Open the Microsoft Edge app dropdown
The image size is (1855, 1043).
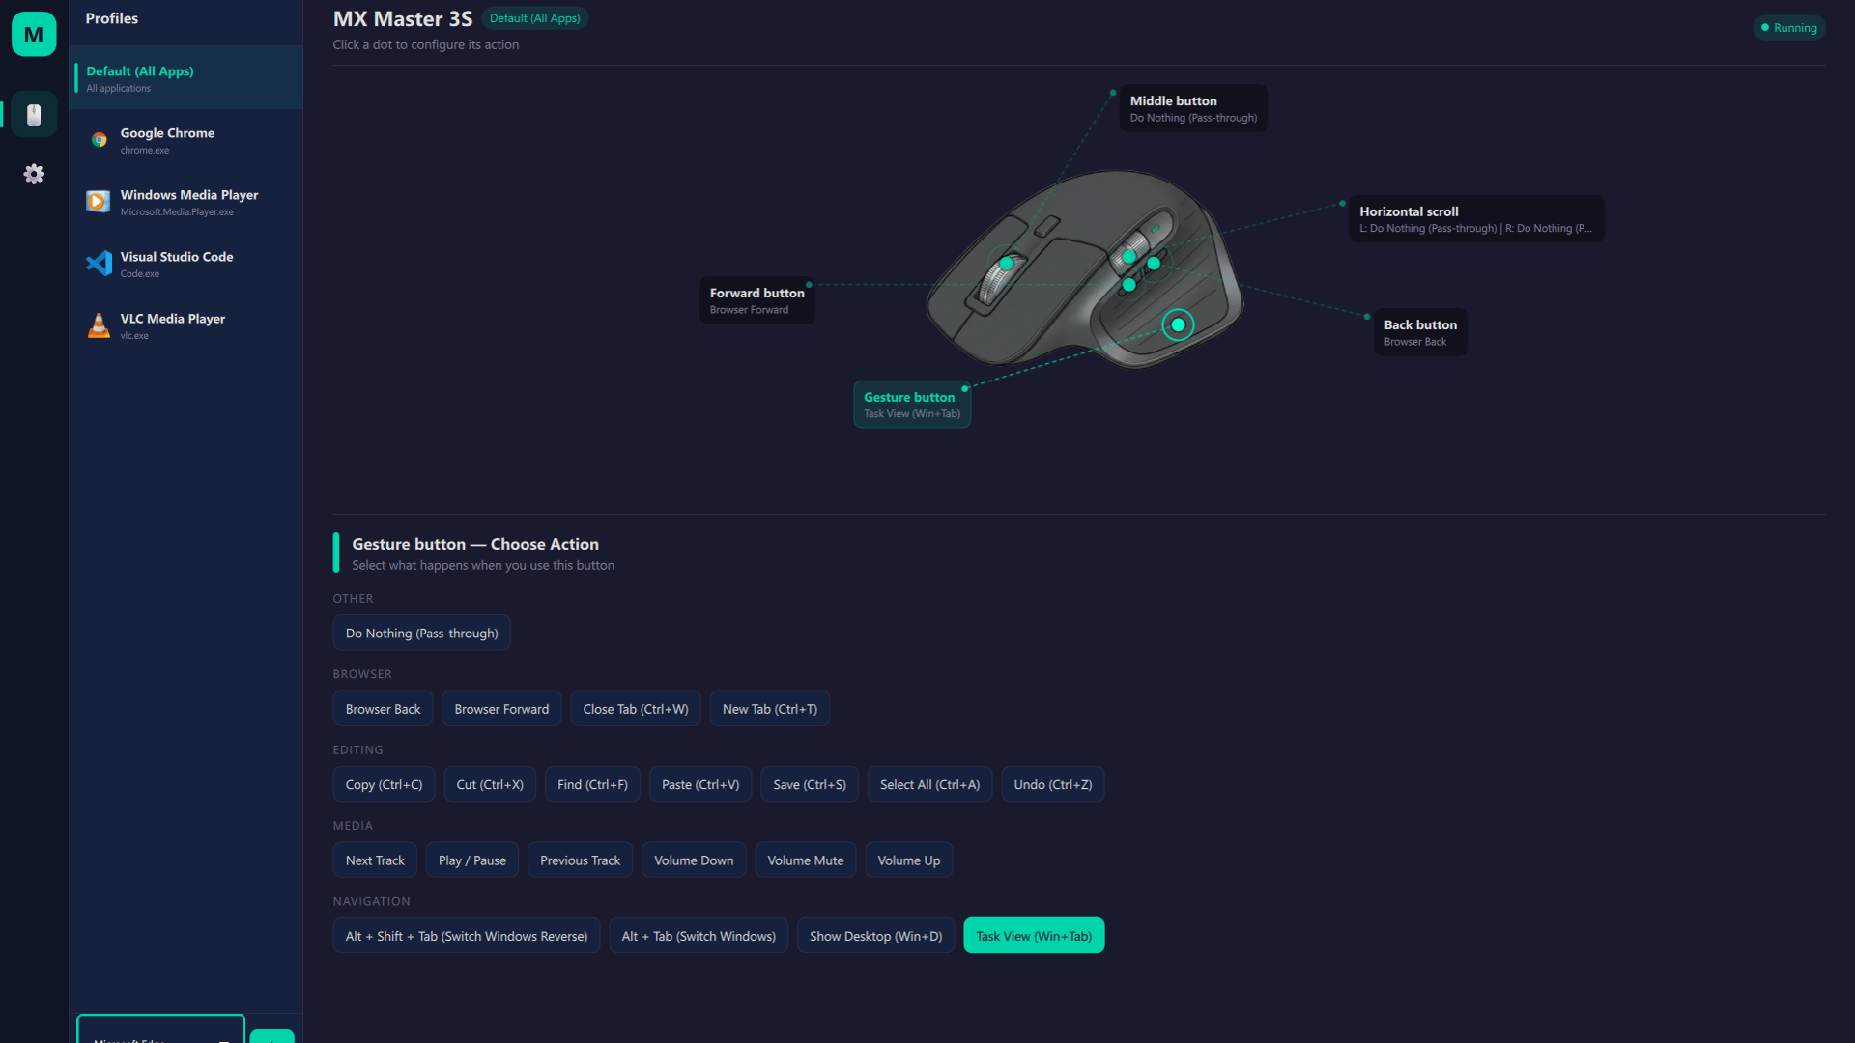160,1031
